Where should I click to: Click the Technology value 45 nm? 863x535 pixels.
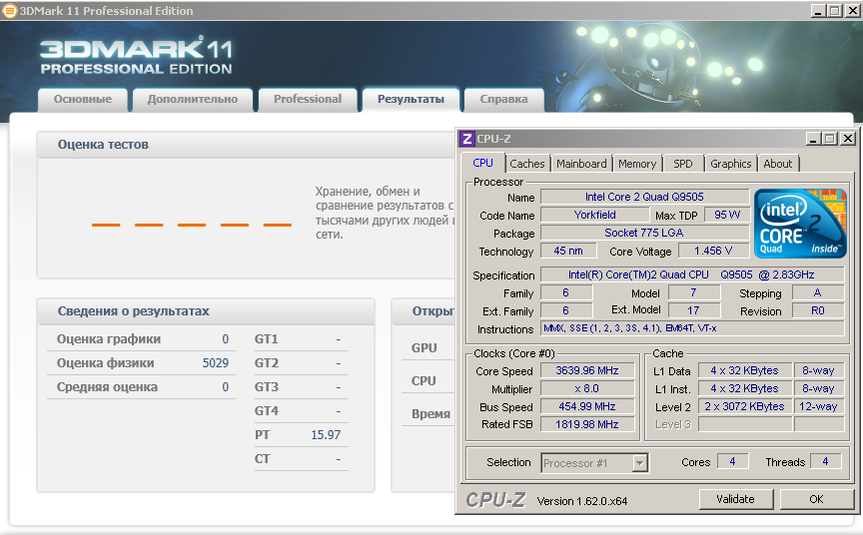(x=568, y=251)
